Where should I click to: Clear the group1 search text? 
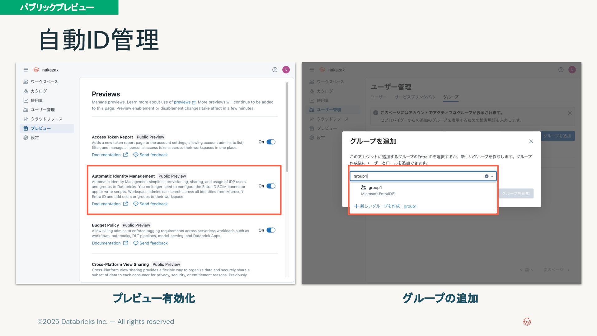point(487,176)
